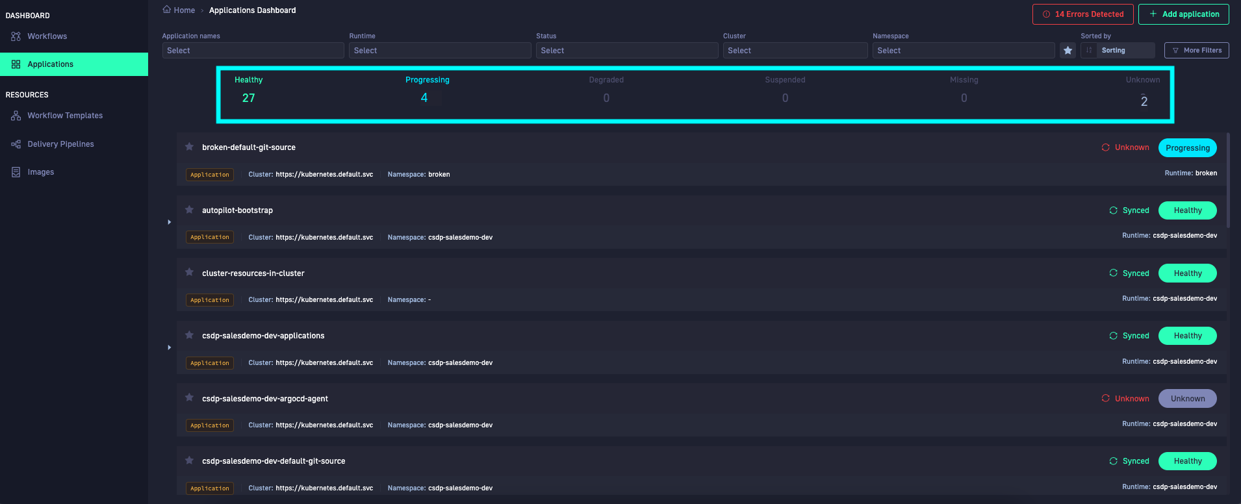Click the Home breadcrumb house icon
The image size is (1241, 504).
[167, 10]
